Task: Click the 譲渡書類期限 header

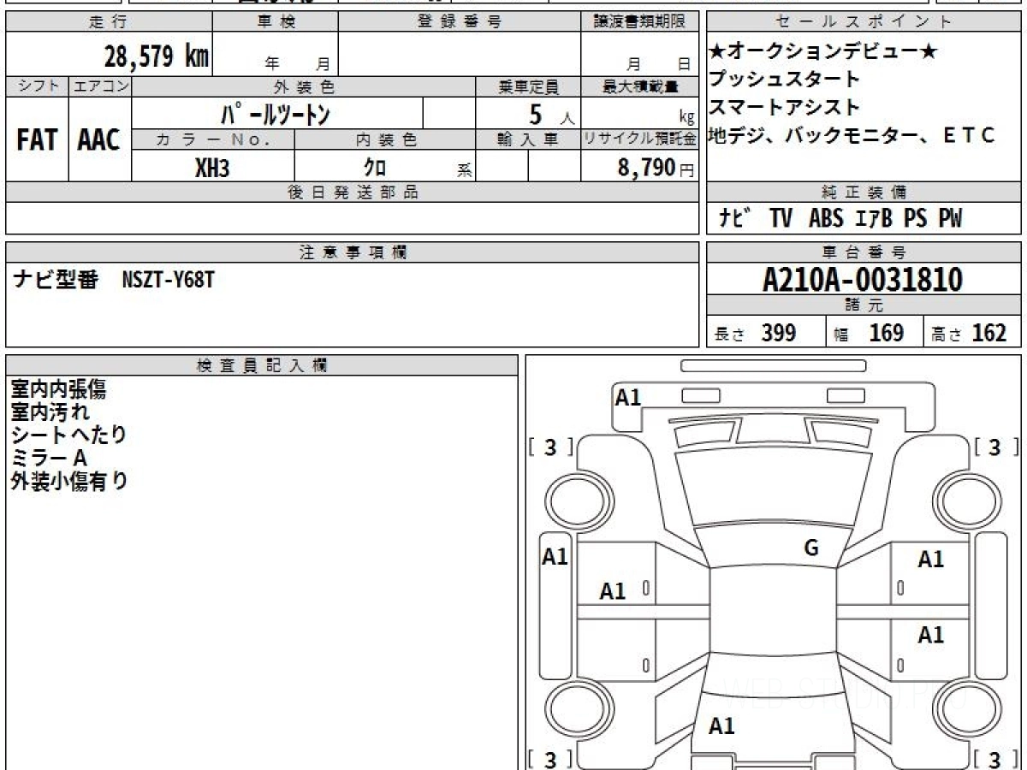Action: click(x=639, y=22)
